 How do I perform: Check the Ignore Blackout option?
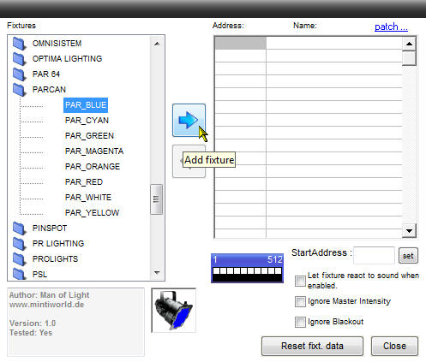300,322
